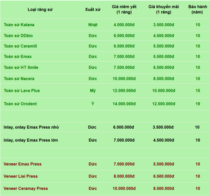Click warranty value 15 for Lava Plus
The height and width of the screenshot is (196, 210).
(198, 91)
